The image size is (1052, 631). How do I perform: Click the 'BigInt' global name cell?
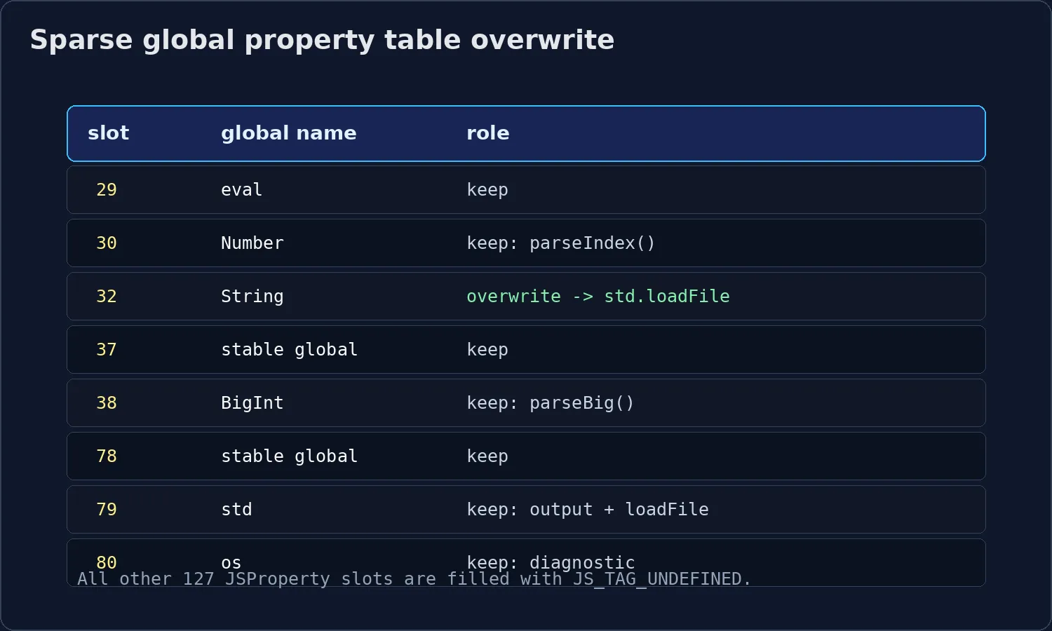click(252, 403)
